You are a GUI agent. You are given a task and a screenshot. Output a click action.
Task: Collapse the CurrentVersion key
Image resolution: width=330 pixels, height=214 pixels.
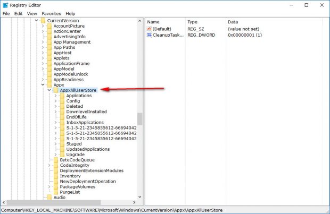pos(36,20)
